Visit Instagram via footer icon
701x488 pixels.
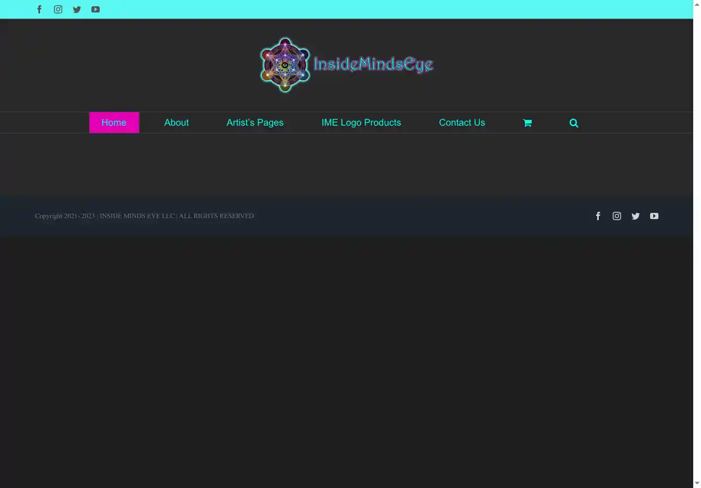[617, 216]
